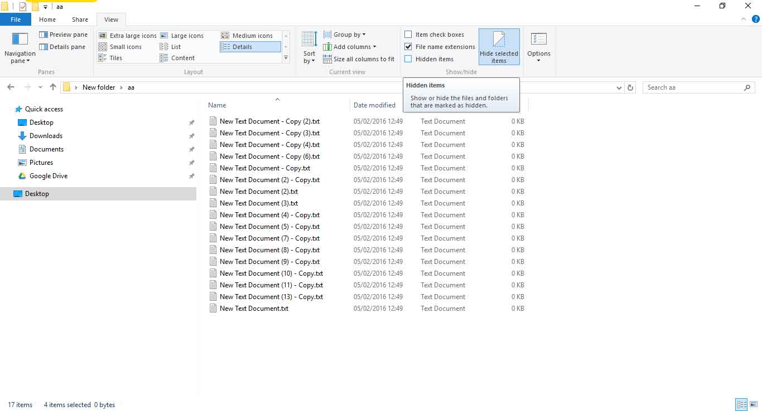
Task: Enable Hidden items checkbox
Action: tap(408, 59)
